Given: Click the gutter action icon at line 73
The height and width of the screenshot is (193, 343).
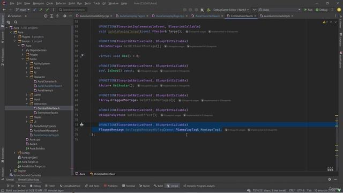Looking at the screenshot, I should click(81, 124).
